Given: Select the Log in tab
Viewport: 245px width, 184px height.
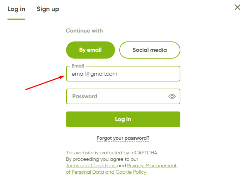Looking at the screenshot, I should 16,9.
